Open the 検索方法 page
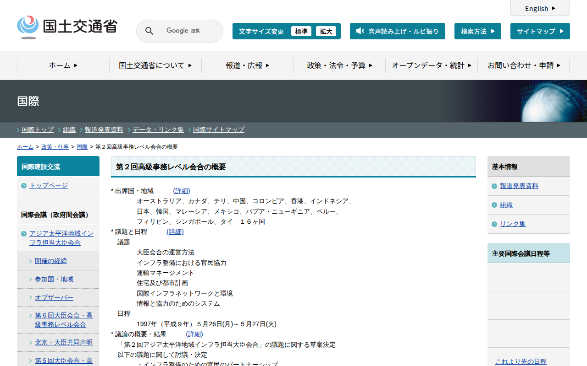The image size is (587, 366). [x=478, y=31]
